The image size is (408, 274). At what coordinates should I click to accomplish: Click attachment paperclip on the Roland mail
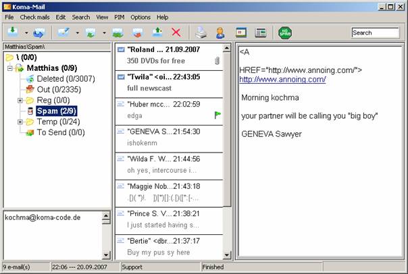point(218,61)
